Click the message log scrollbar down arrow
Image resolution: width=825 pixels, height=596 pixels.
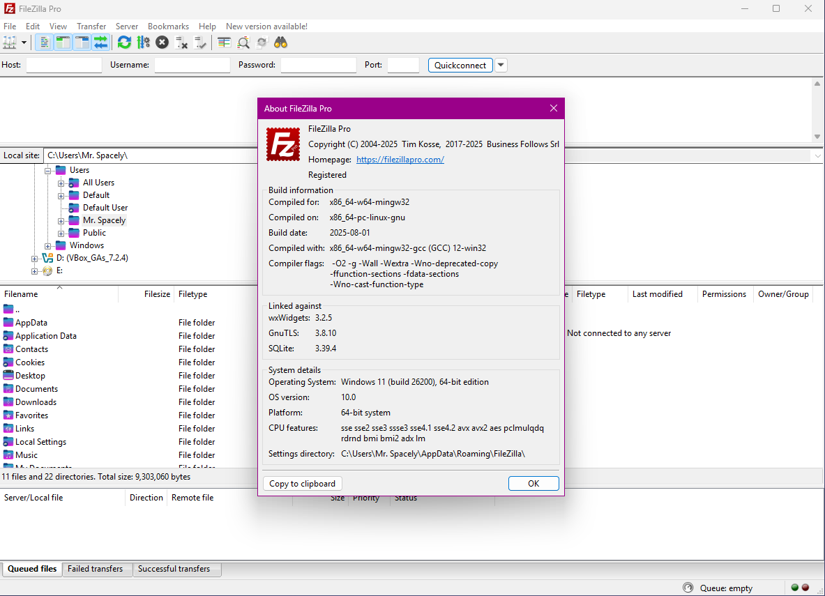(x=817, y=137)
